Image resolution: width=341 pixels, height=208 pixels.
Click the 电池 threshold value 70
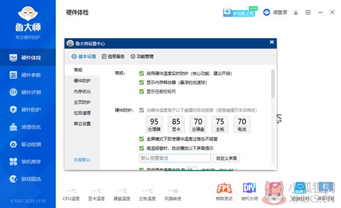(x=242, y=121)
